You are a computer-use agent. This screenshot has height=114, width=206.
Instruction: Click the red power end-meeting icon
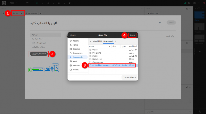coord(204,3)
